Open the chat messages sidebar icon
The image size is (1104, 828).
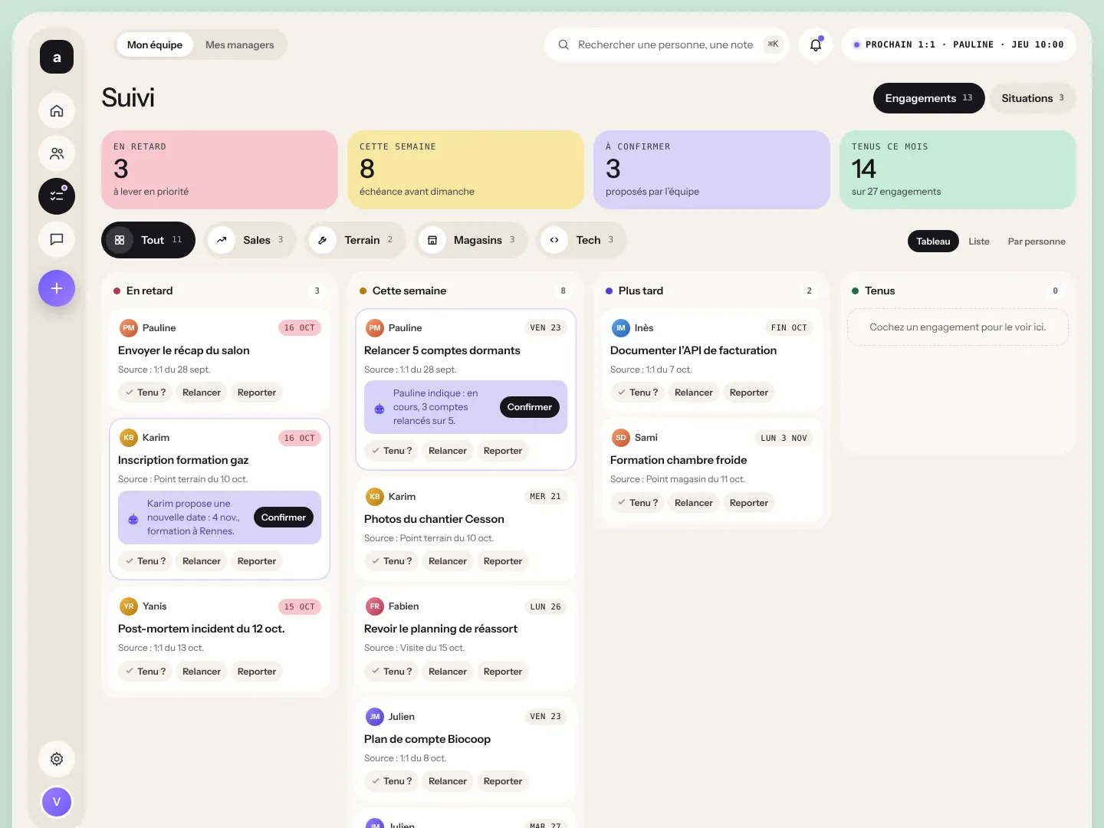57,239
